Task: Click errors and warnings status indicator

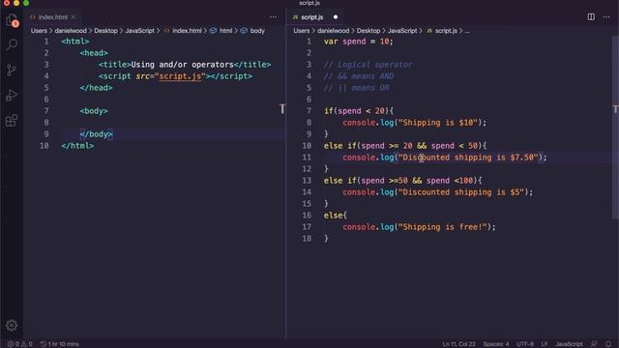Action: pyautogui.click(x=19, y=344)
